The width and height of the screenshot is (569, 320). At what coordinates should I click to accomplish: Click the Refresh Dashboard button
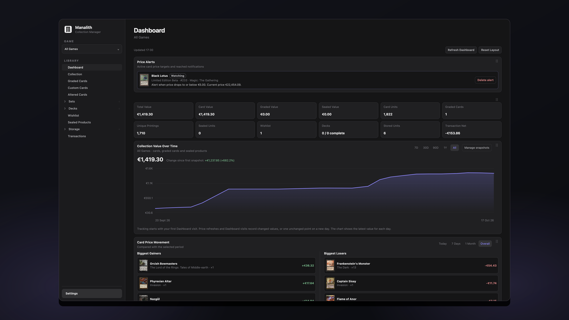[x=461, y=50]
